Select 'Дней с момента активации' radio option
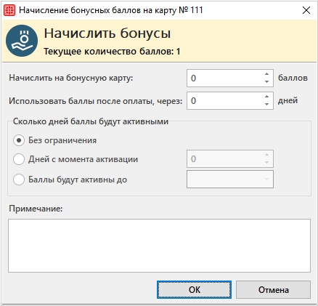 tap(19, 159)
